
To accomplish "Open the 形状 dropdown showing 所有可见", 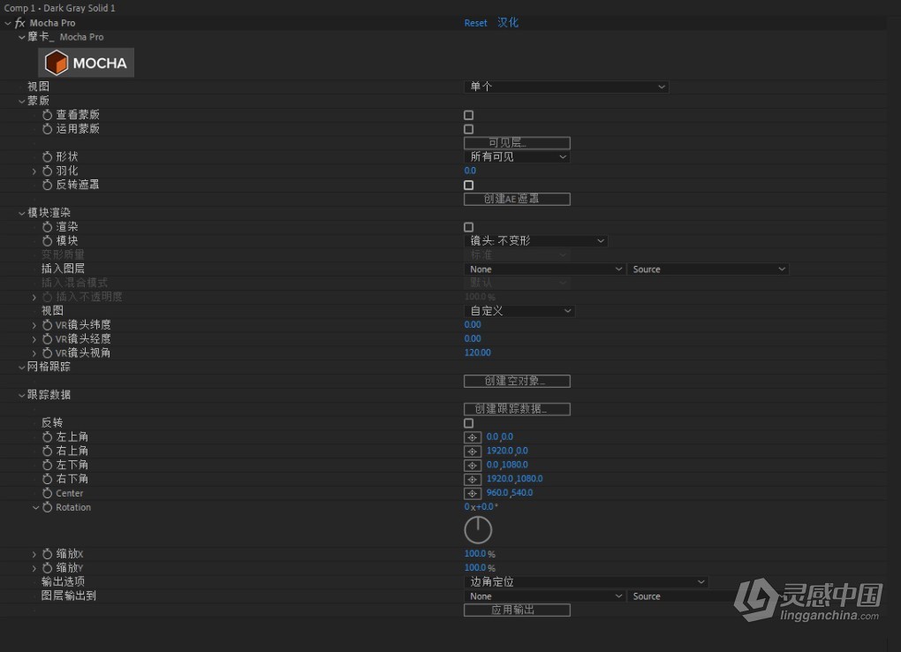I will click(x=517, y=156).
